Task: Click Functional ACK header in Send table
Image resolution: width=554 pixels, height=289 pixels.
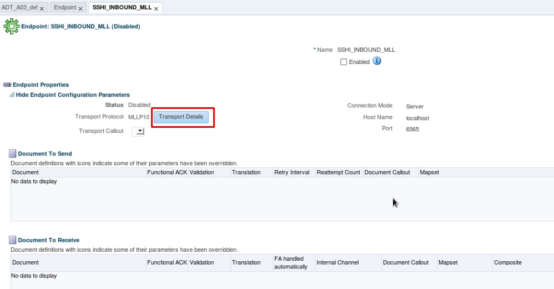Action: click(x=167, y=172)
